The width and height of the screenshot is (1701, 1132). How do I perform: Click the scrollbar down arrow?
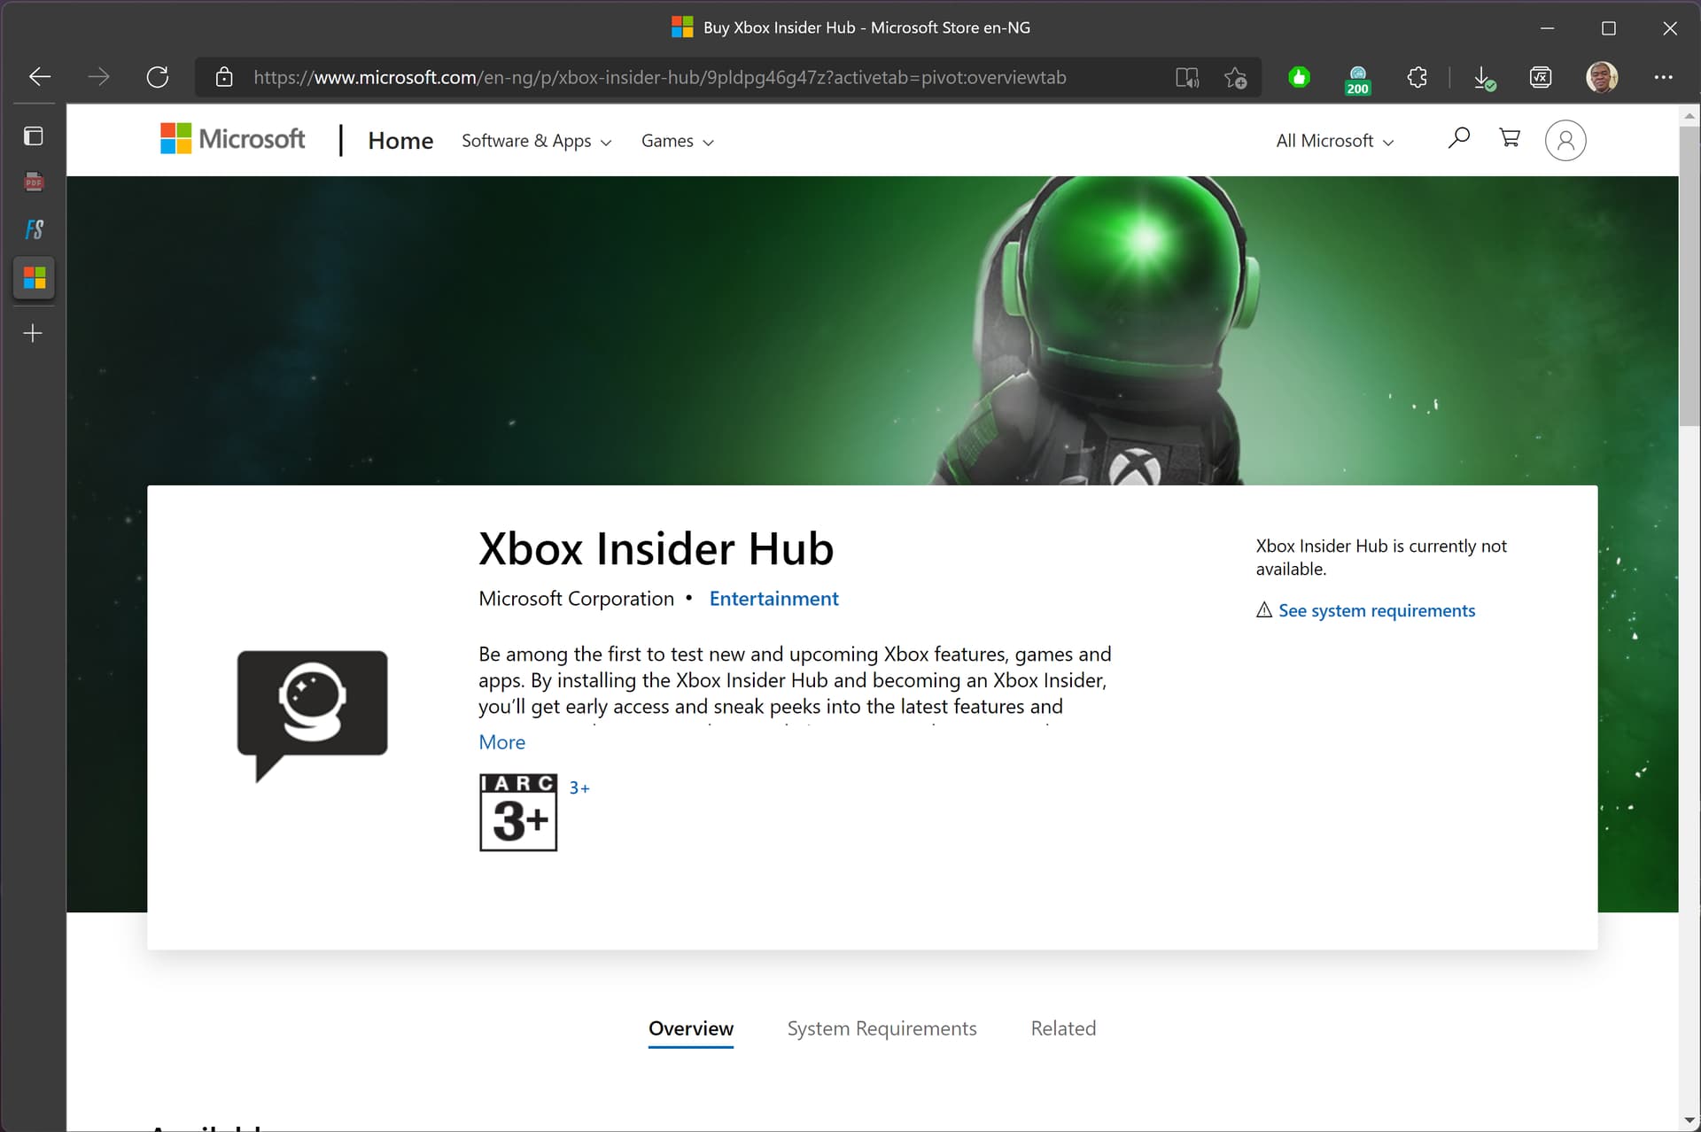click(1689, 1120)
